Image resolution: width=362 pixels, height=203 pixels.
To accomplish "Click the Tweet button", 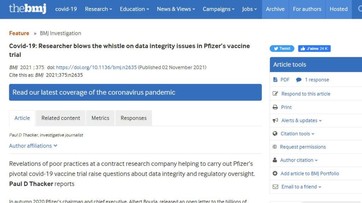I will click(x=282, y=49).
